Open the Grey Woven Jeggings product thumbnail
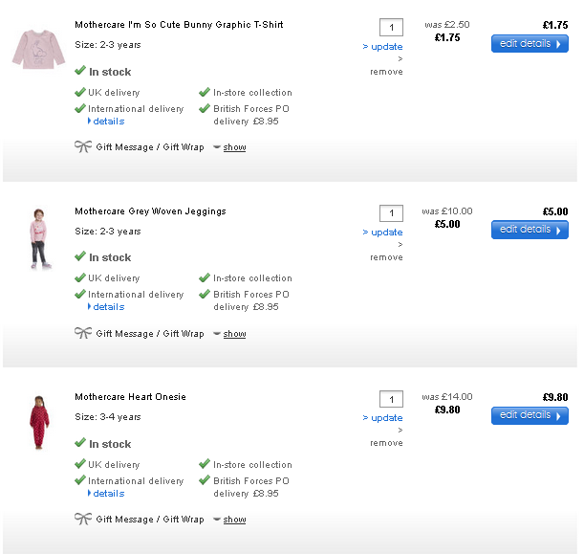 pos(36,235)
